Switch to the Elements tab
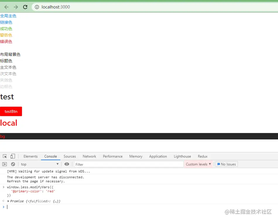This screenshot has height=221, width=278. (x=30, y=156)
